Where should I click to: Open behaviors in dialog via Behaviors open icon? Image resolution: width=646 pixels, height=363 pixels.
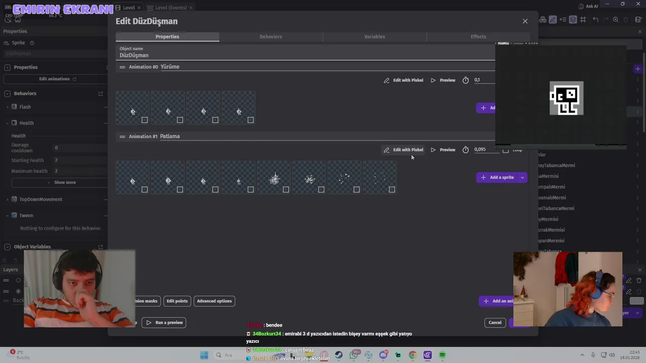pos(100,93)
